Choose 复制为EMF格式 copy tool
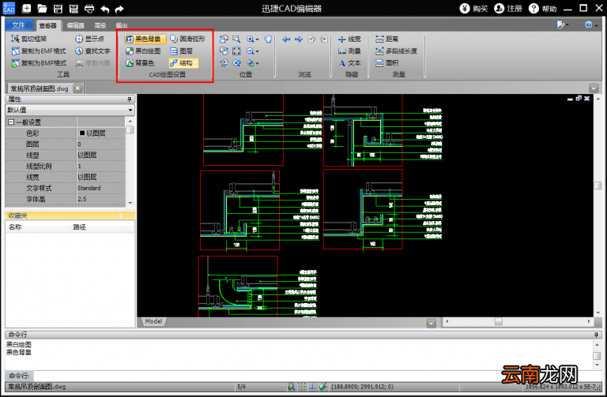 (39, 51)
